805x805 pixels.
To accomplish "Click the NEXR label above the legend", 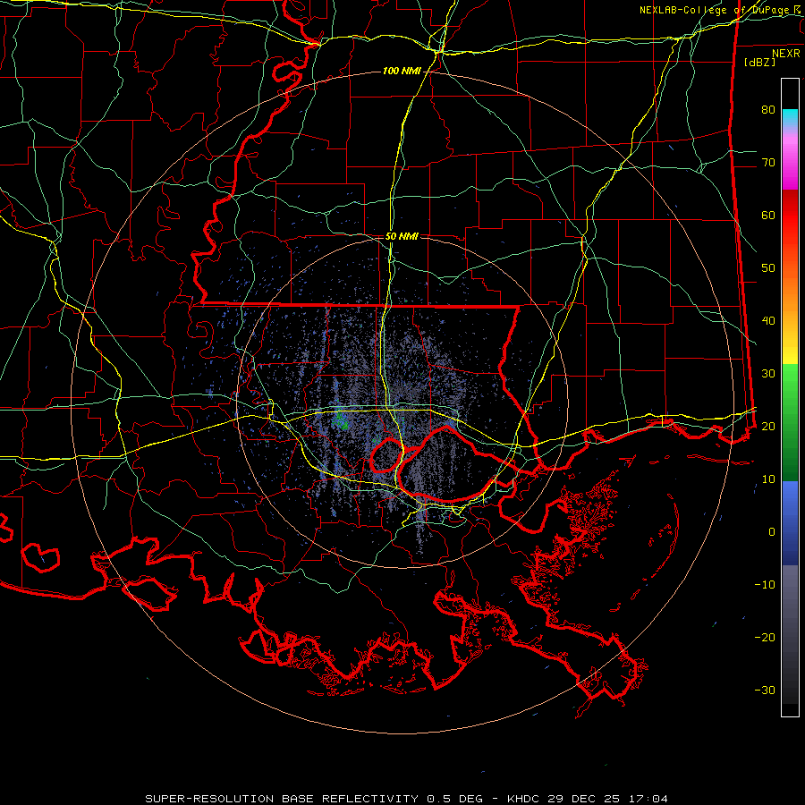I will click(785, 54).
